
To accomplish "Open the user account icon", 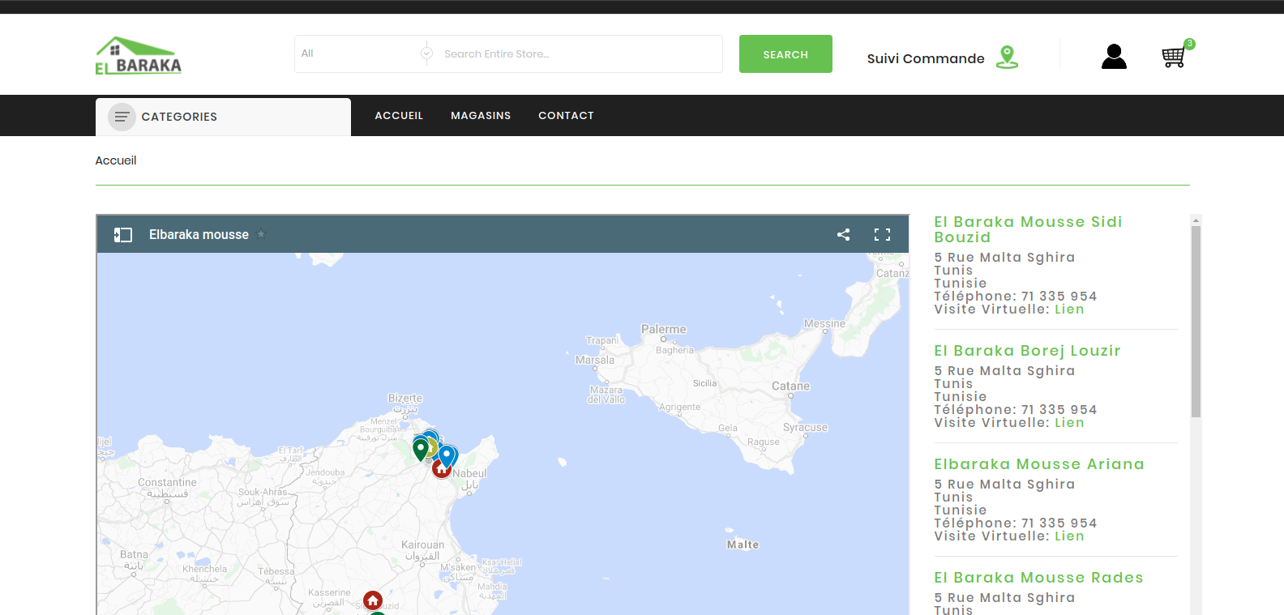I will [x=1114, y=56].
